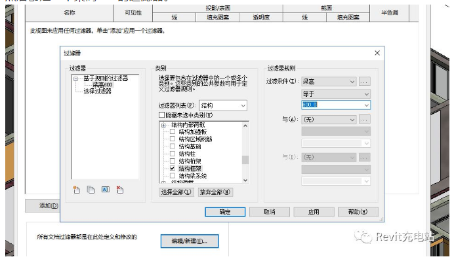Open the 600.0 value dropdown arrow
The width and height of the screenshot is (454, 259).
[367, 105]
